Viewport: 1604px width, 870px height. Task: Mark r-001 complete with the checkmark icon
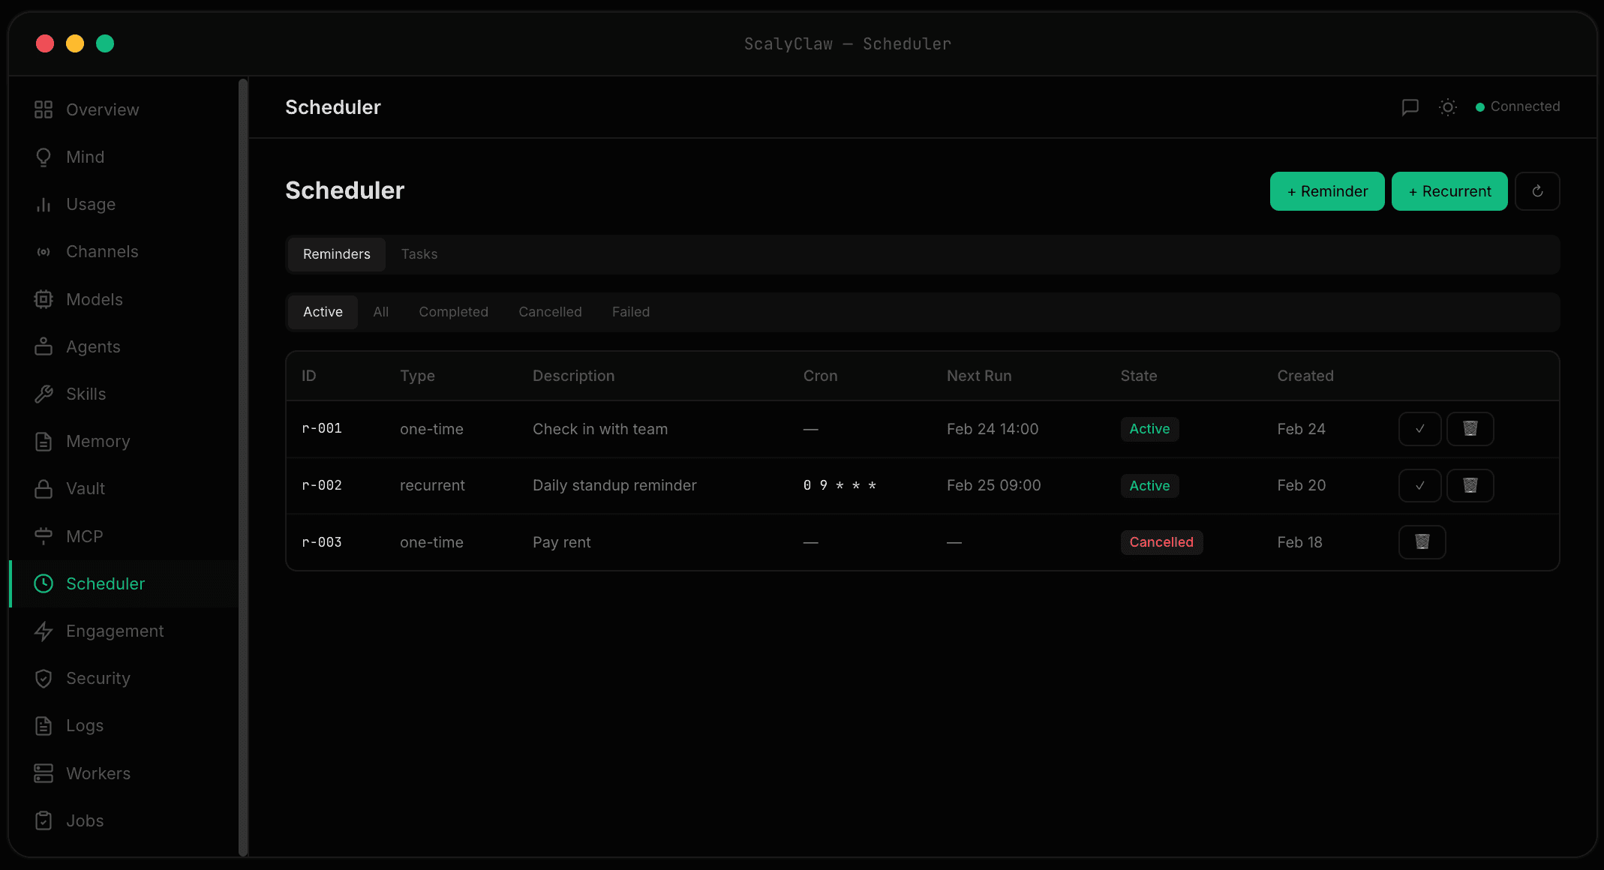(1419, 428)
